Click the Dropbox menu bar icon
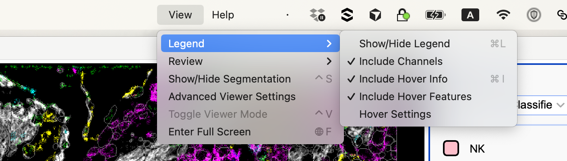The width and height of the screenshot is (567, 161). [x=317, y=15]
